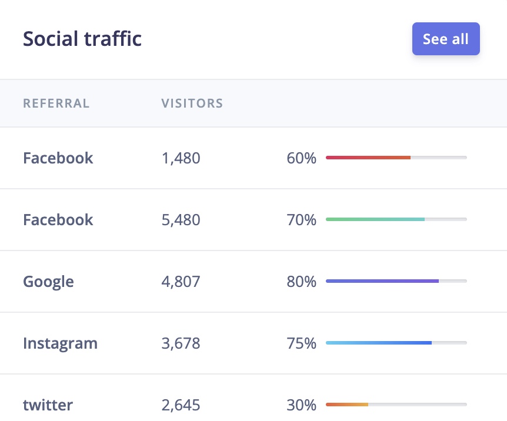507x421 pixels.
Task: Open Facebook referral in the 5,480 visitors row
Action: pyautogui.click(x=58, y=220)
